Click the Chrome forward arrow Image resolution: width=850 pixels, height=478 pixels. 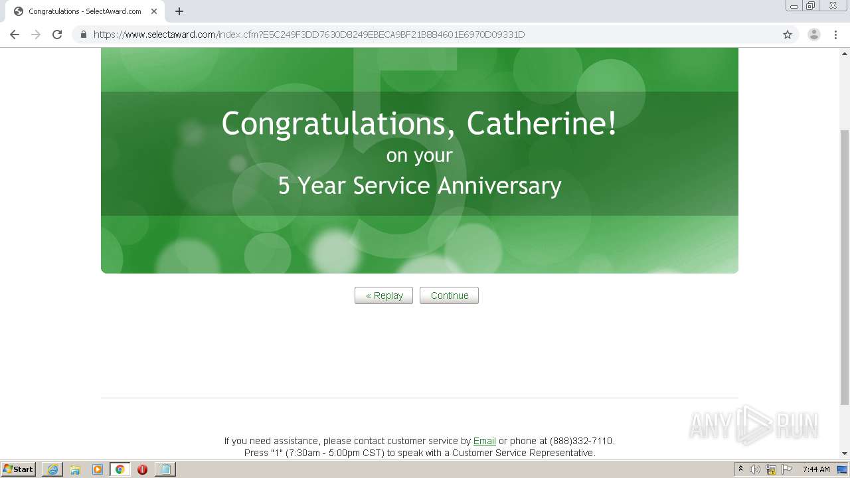tap(36, 35)
